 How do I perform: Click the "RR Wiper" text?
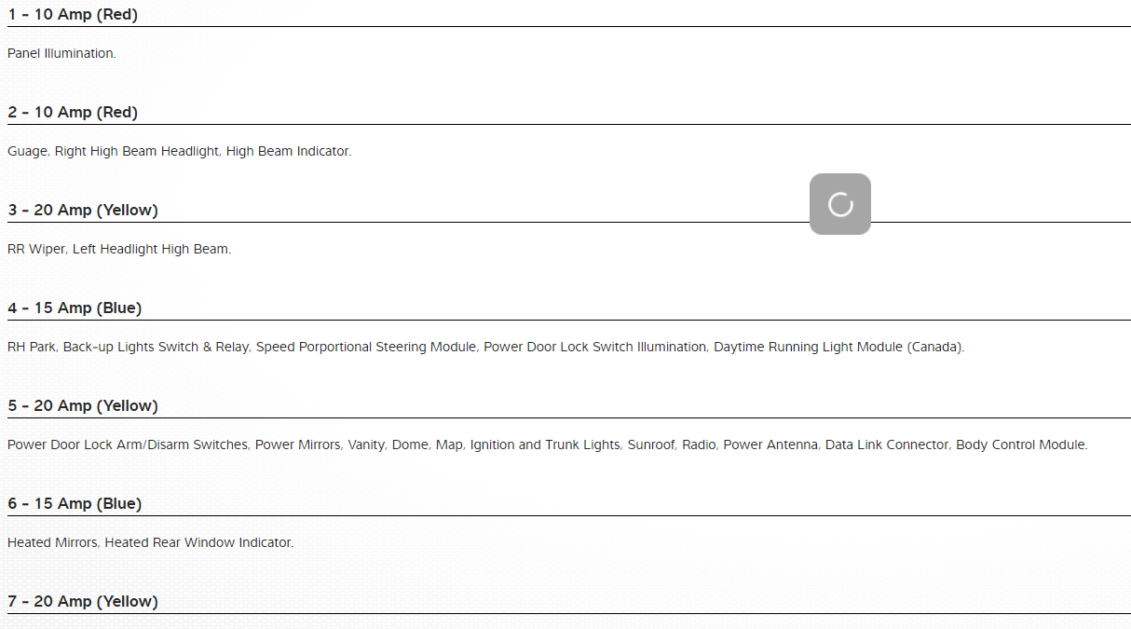36,250
